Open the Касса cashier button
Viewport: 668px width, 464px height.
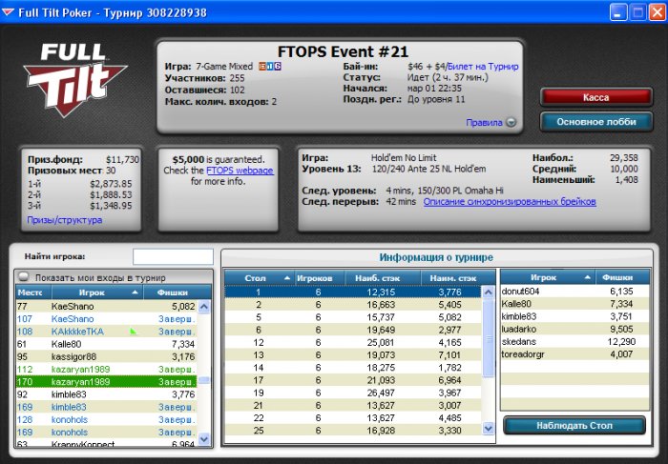point(596,97)
